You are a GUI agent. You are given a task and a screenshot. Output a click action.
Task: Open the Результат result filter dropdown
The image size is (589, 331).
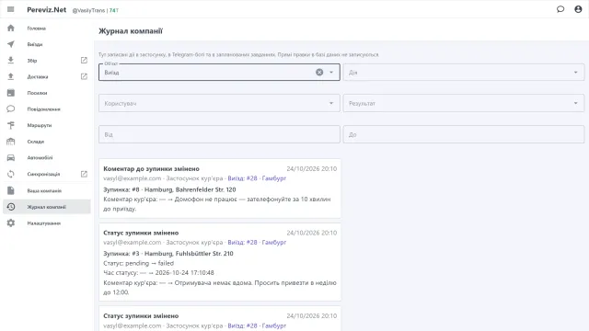(464, 103)
